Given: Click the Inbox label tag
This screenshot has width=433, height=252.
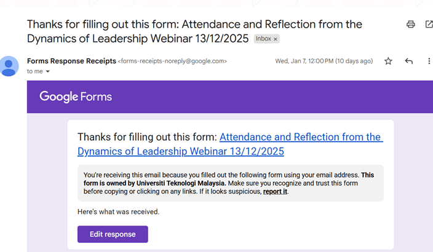Looking at the screenshot, I should (263, 39).
